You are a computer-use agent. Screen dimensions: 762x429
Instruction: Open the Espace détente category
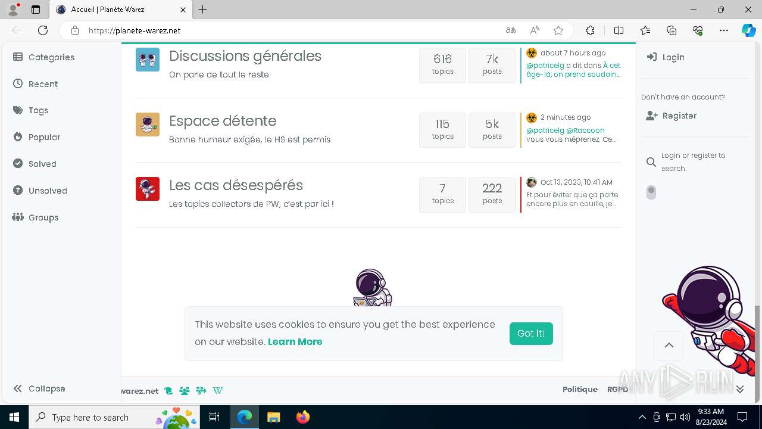coord(223,121)
